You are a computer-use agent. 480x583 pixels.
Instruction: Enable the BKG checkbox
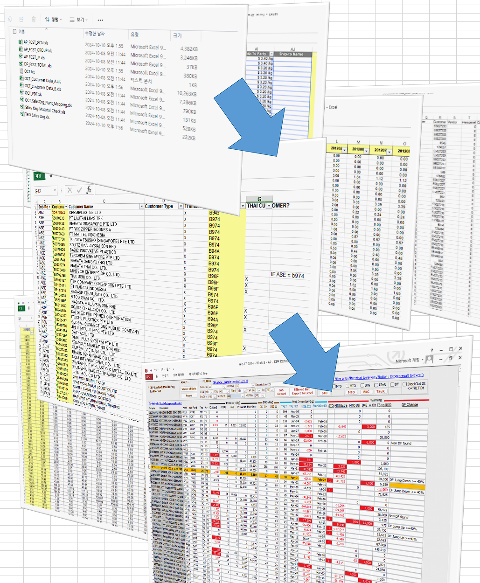[x=362, y=385]
